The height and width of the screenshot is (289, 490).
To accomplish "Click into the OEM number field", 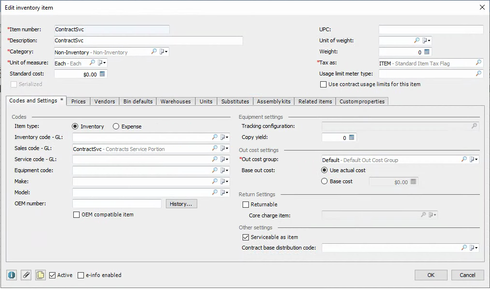I will 117,204.
